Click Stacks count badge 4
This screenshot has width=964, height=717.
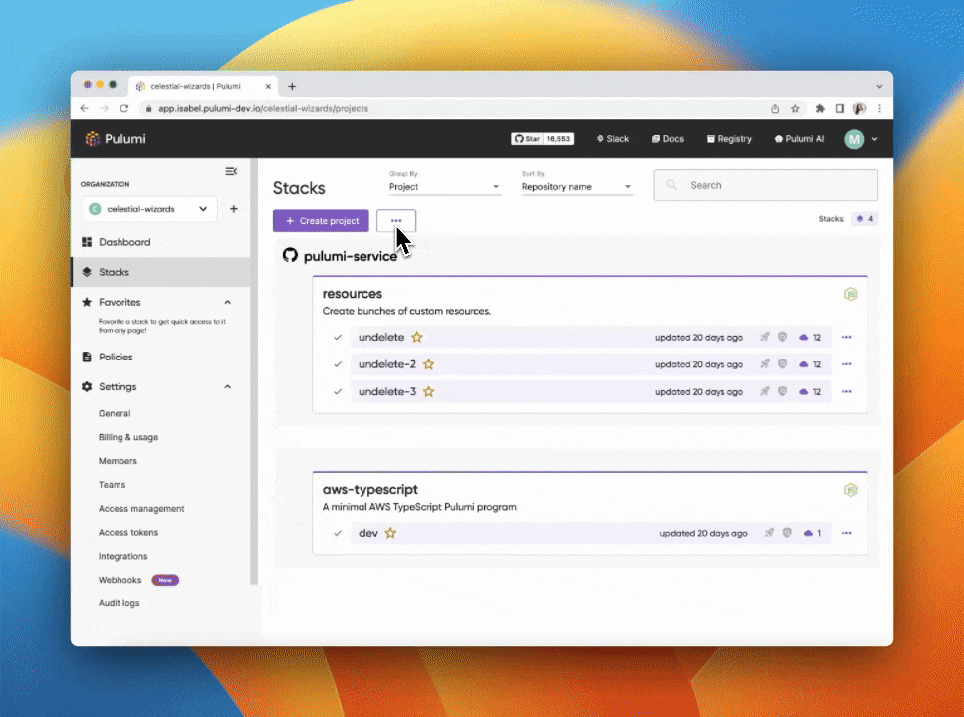click(x=865, y=219)
